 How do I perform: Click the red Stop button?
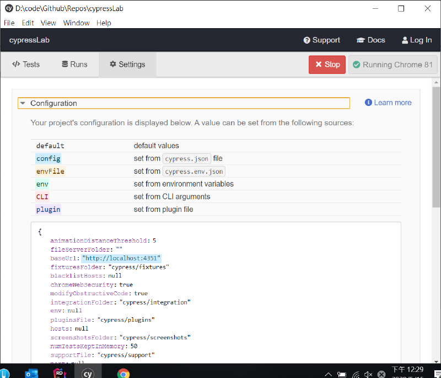(327, 65)
